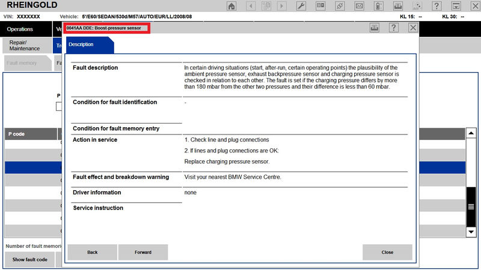Open help icon in the fault dialog
481x270 pixels.
pos(393,28)
